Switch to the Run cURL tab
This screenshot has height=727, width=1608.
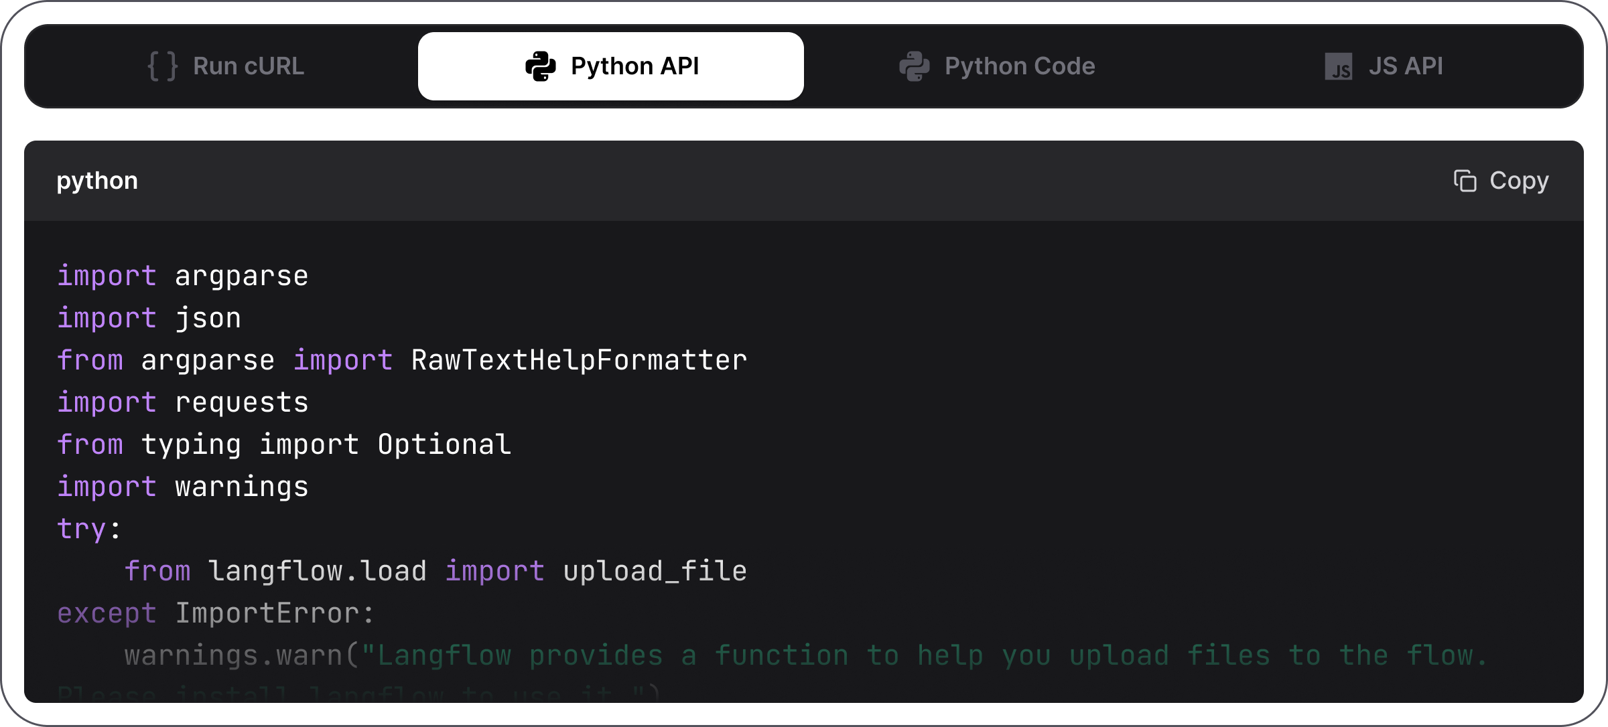click(226, 66)
